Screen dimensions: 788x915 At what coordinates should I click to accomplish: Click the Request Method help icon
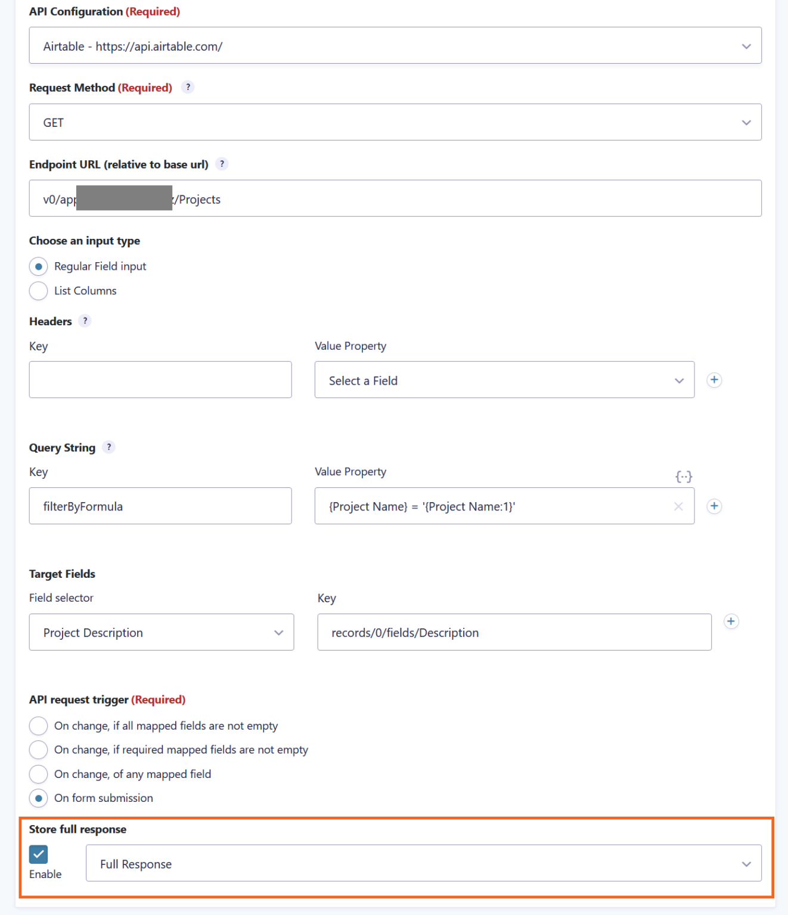[x=188, y=87]
